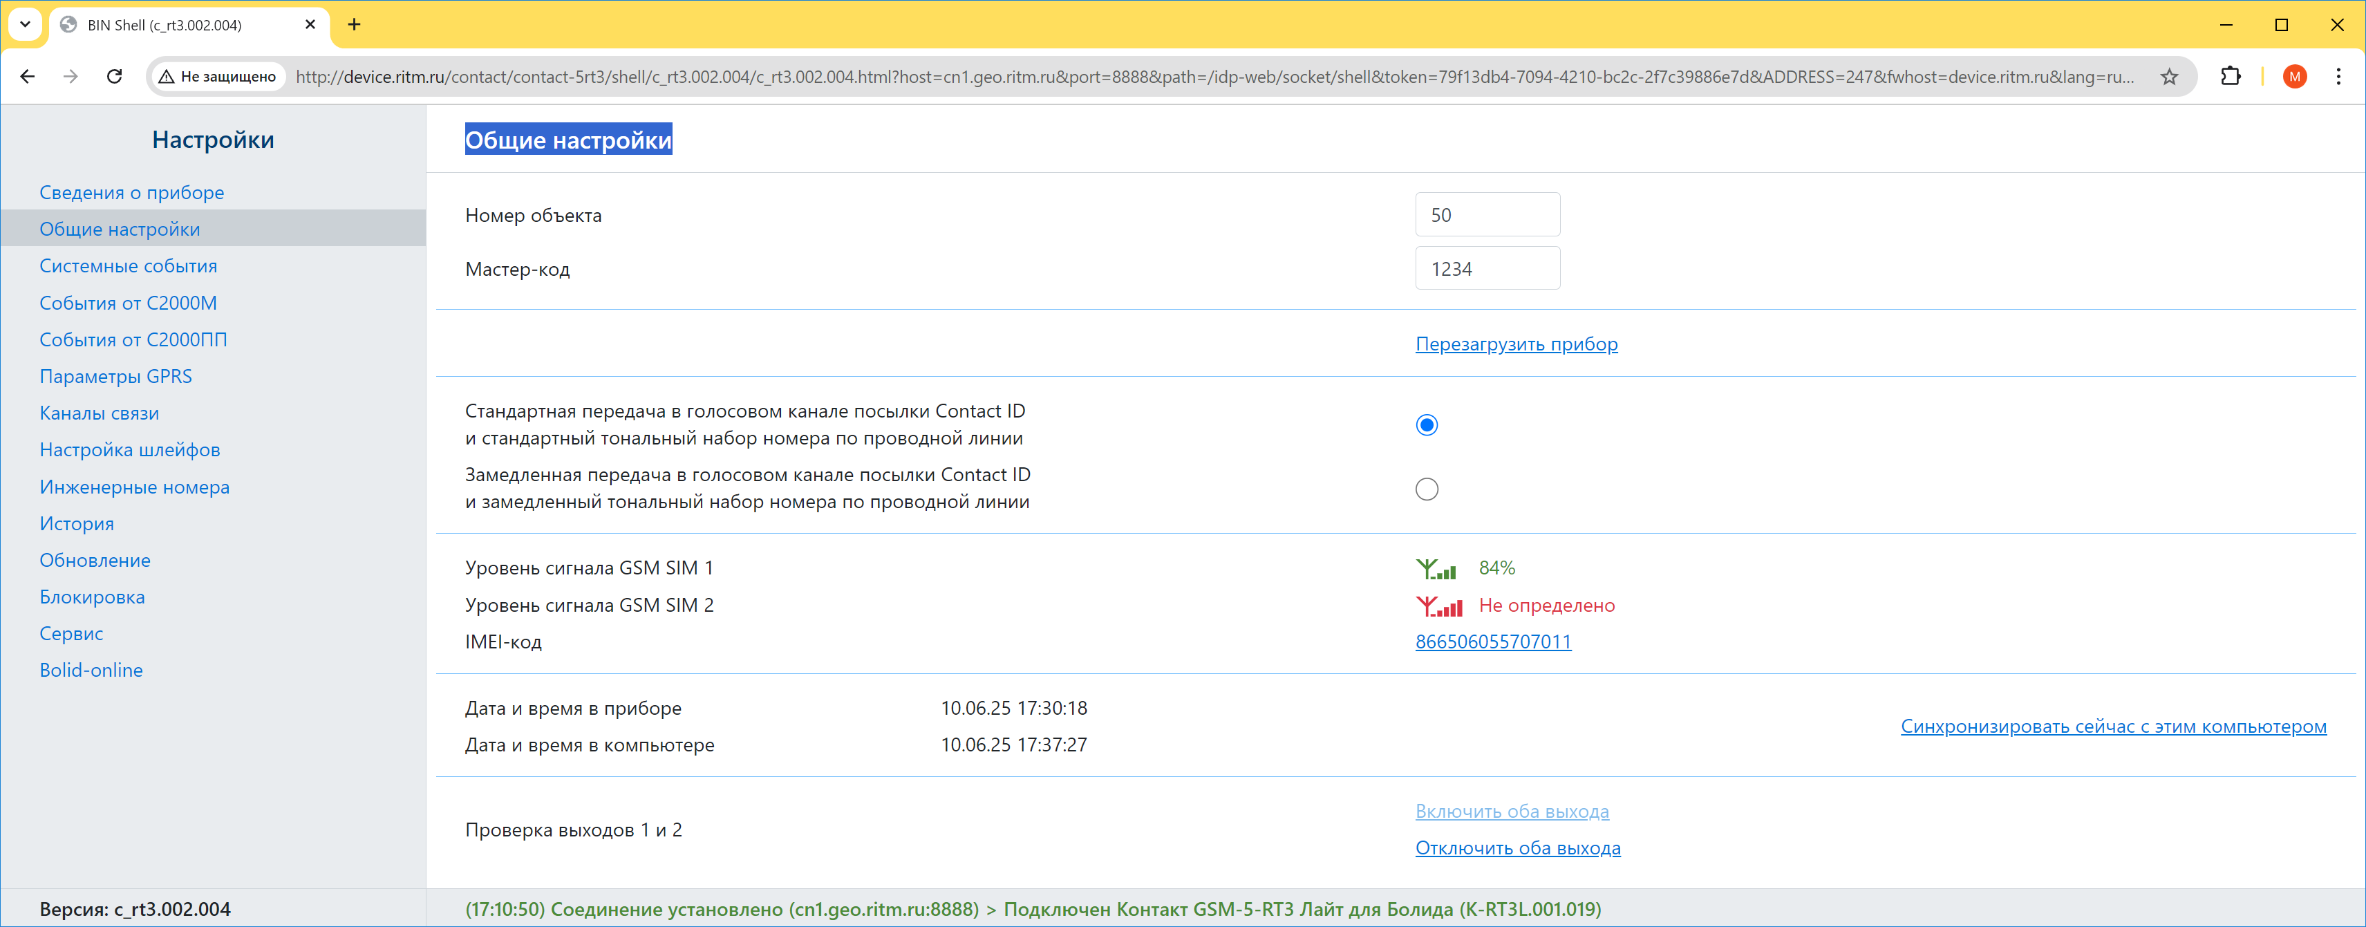The width and height of the screenshot is (2366, 927).
Task: Click the red GSM SIM 2 signal icon
Action: (1439, 606)
